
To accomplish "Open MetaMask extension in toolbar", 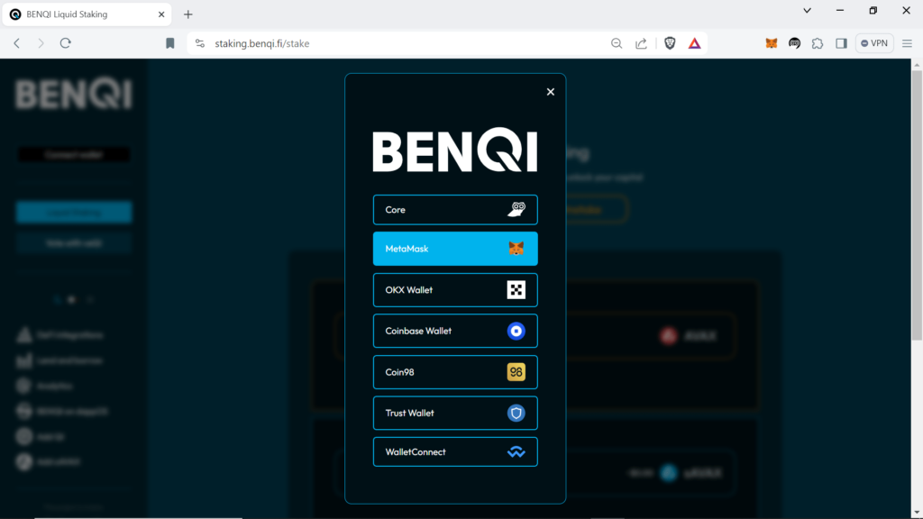I will pos(772,43).
